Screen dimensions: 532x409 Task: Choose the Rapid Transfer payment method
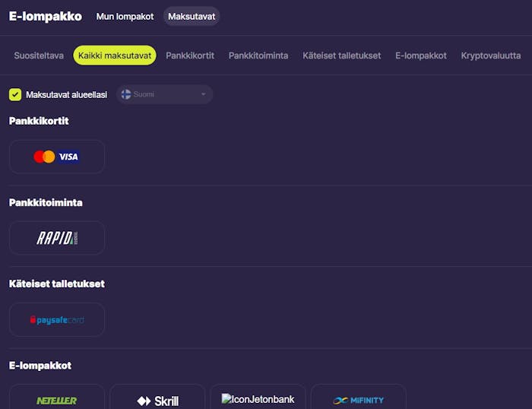(57, 238)
